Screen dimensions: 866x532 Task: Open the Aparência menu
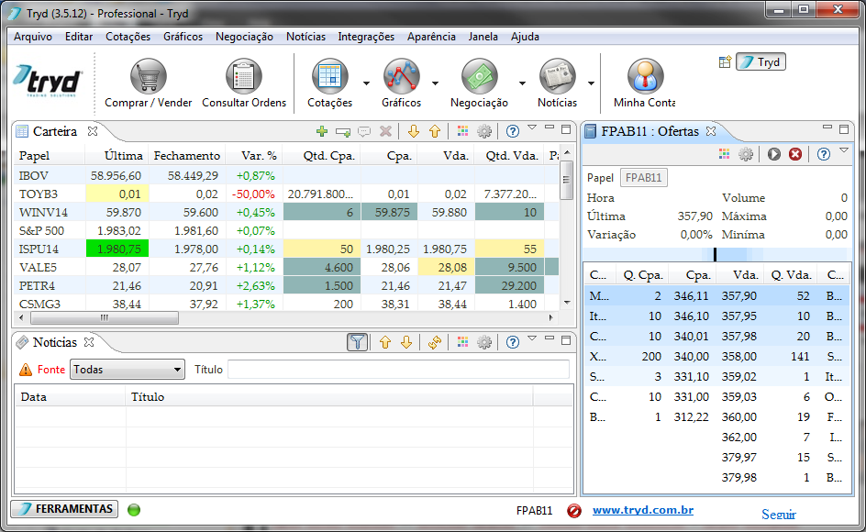431,37
